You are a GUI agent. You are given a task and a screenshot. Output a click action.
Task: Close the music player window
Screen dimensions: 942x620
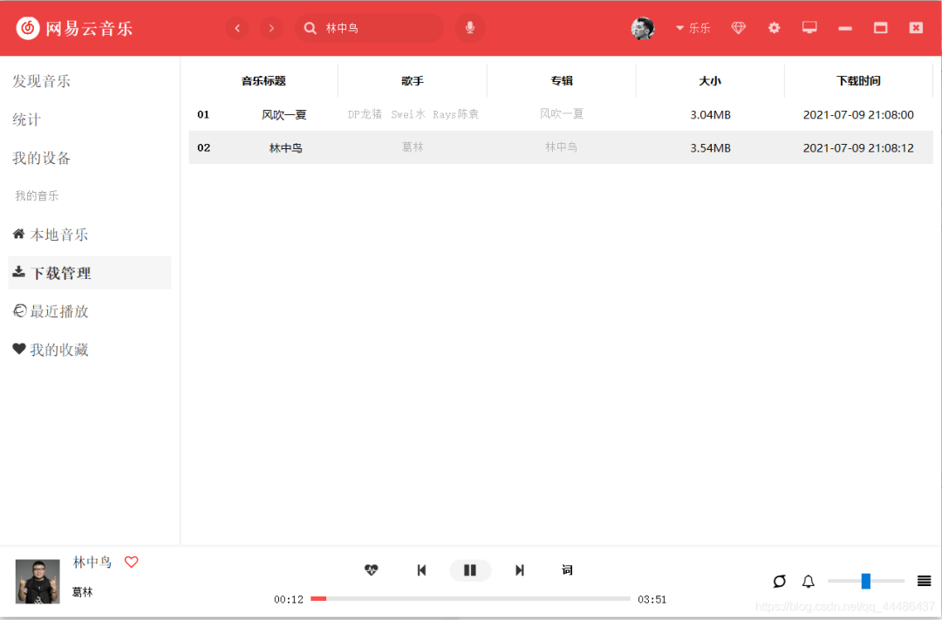point(916,28)
